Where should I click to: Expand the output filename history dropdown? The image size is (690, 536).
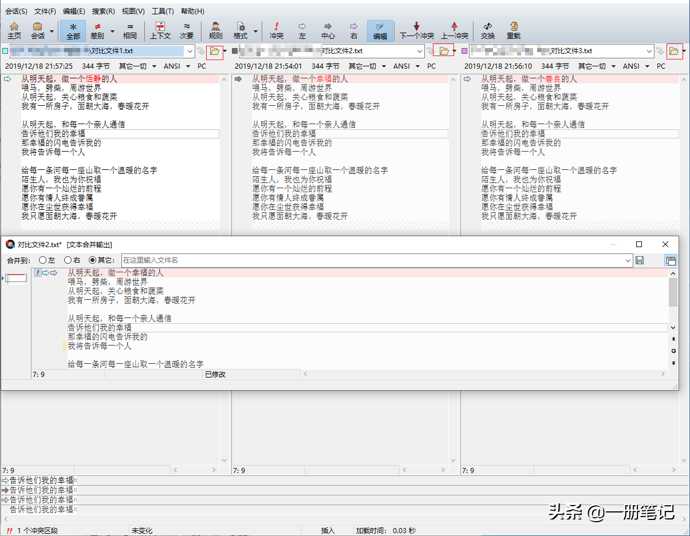(x=627, y=260)
